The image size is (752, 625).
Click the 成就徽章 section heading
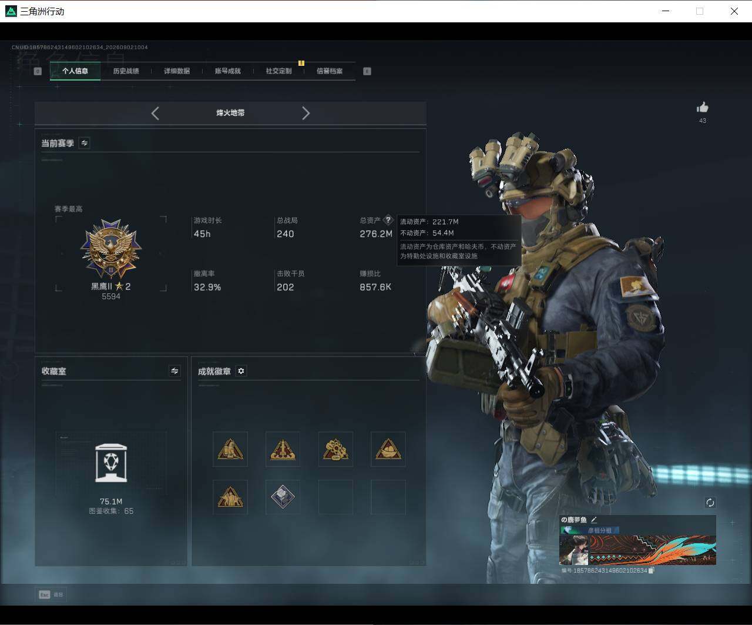coord(214,372)
